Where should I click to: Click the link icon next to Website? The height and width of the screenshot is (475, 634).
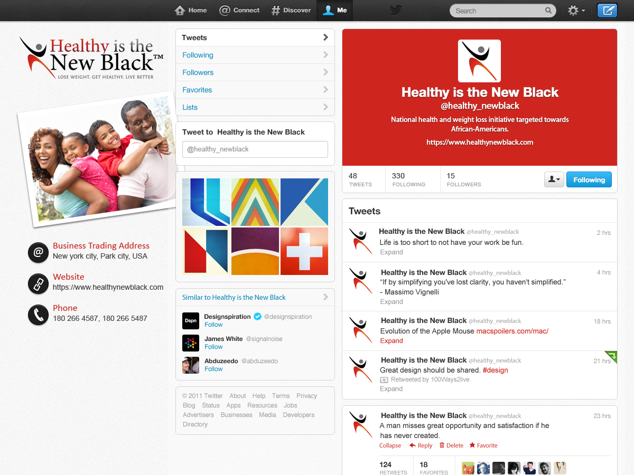(38, 283)
